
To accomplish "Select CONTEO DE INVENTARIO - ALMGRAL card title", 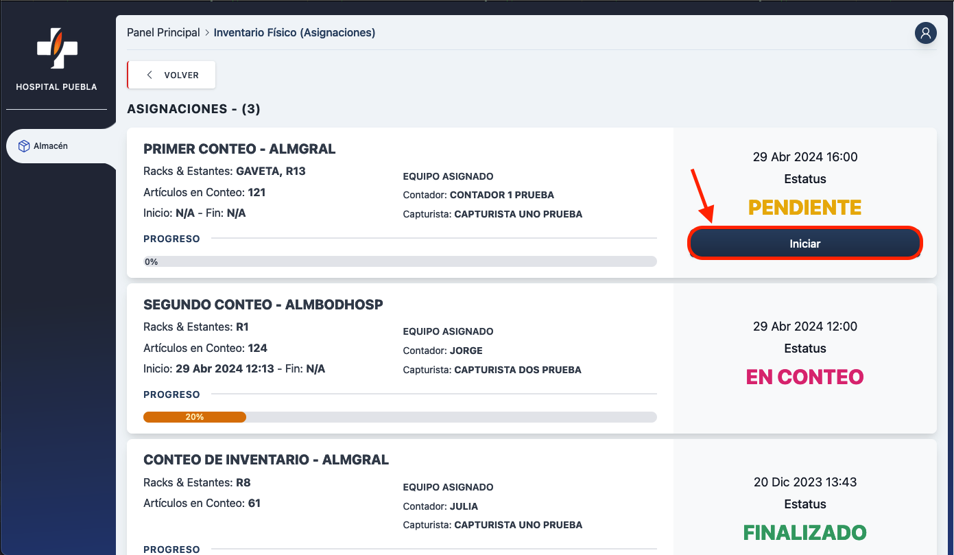I will (x=266, y=460).
